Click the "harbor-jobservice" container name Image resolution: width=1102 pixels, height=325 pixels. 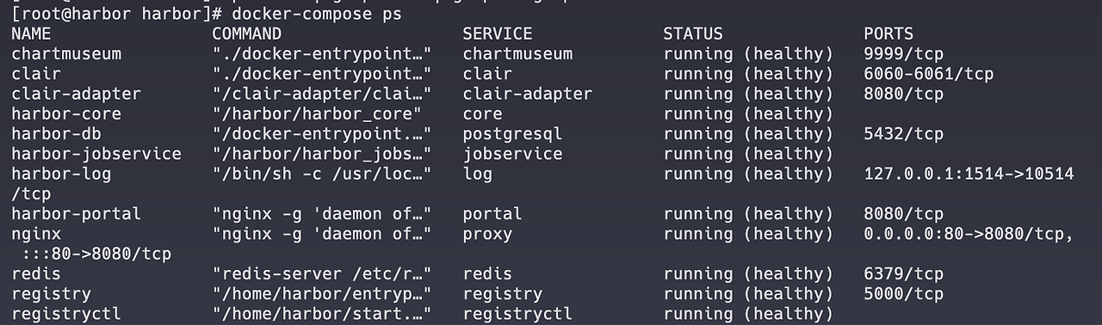click(x=96, y=154)
